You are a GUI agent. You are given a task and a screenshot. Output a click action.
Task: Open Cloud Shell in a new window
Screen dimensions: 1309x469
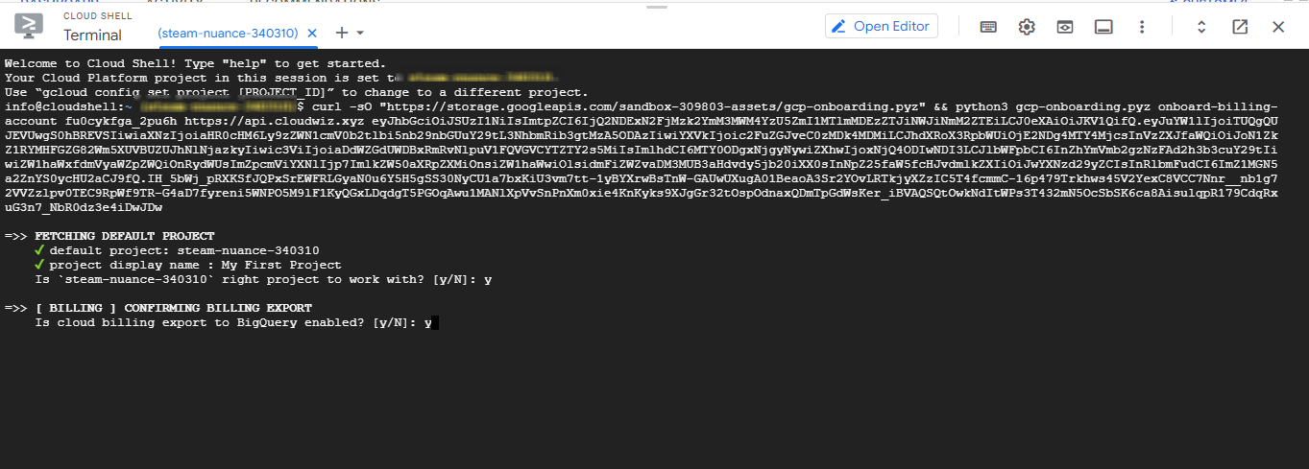click(x=1240, y=27)
